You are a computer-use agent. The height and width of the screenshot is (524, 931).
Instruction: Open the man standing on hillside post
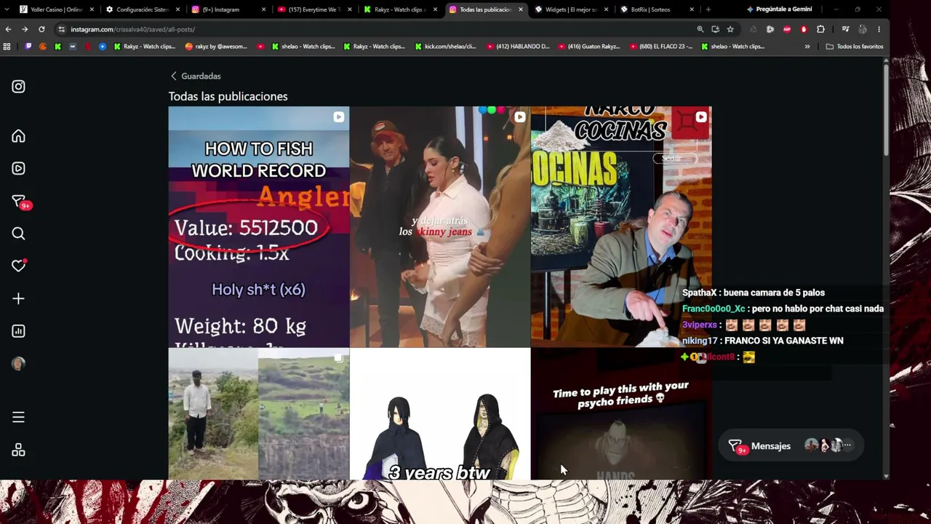click(259, 414)
